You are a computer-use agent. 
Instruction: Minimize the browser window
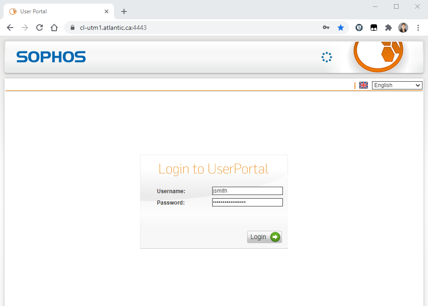[375, 6]
